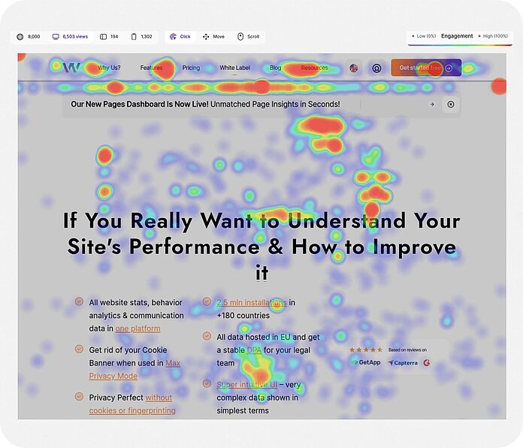Switch heatmap to Click mode
523x448 pixels.
(180, 36)
